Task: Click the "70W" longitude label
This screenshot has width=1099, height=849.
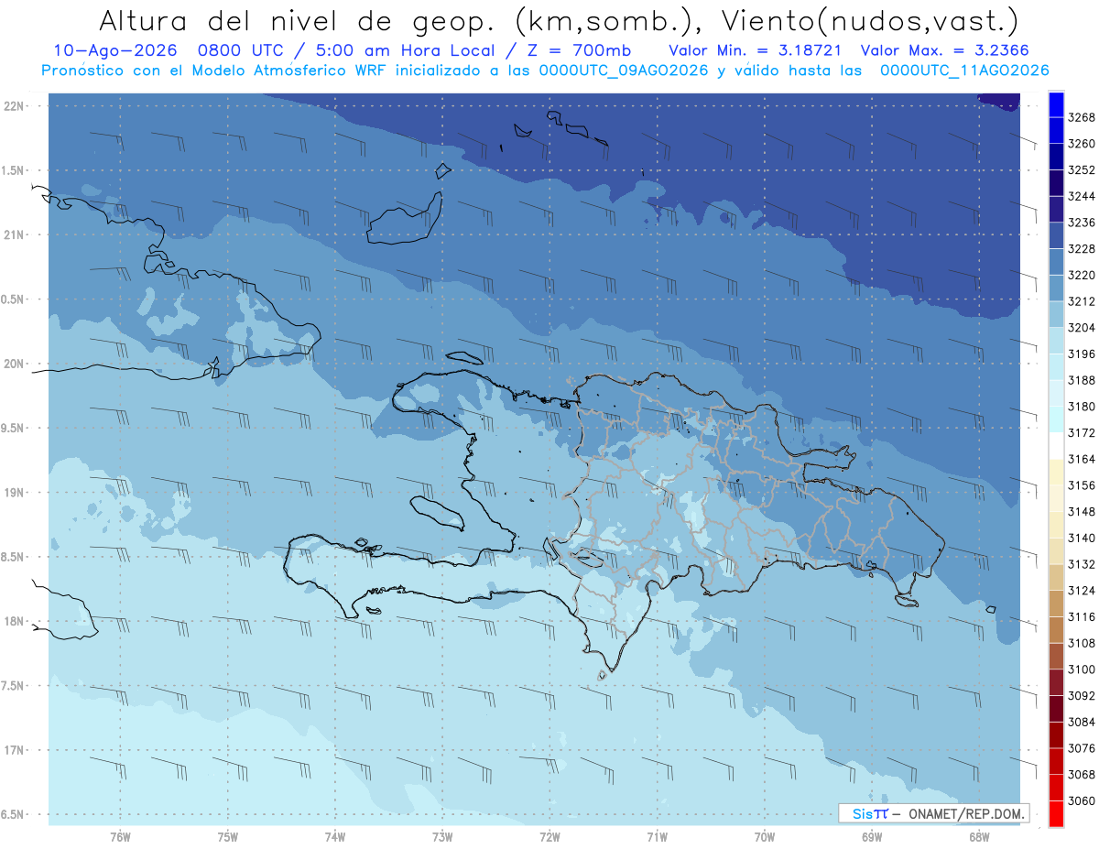Action: click(x=765, y=835)
